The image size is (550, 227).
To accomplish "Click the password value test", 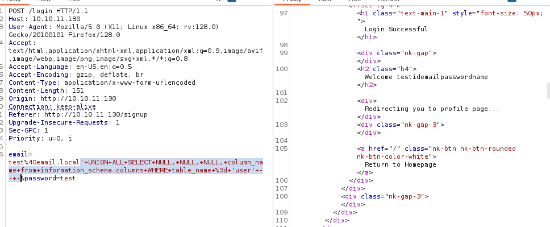I will point(68,178).
